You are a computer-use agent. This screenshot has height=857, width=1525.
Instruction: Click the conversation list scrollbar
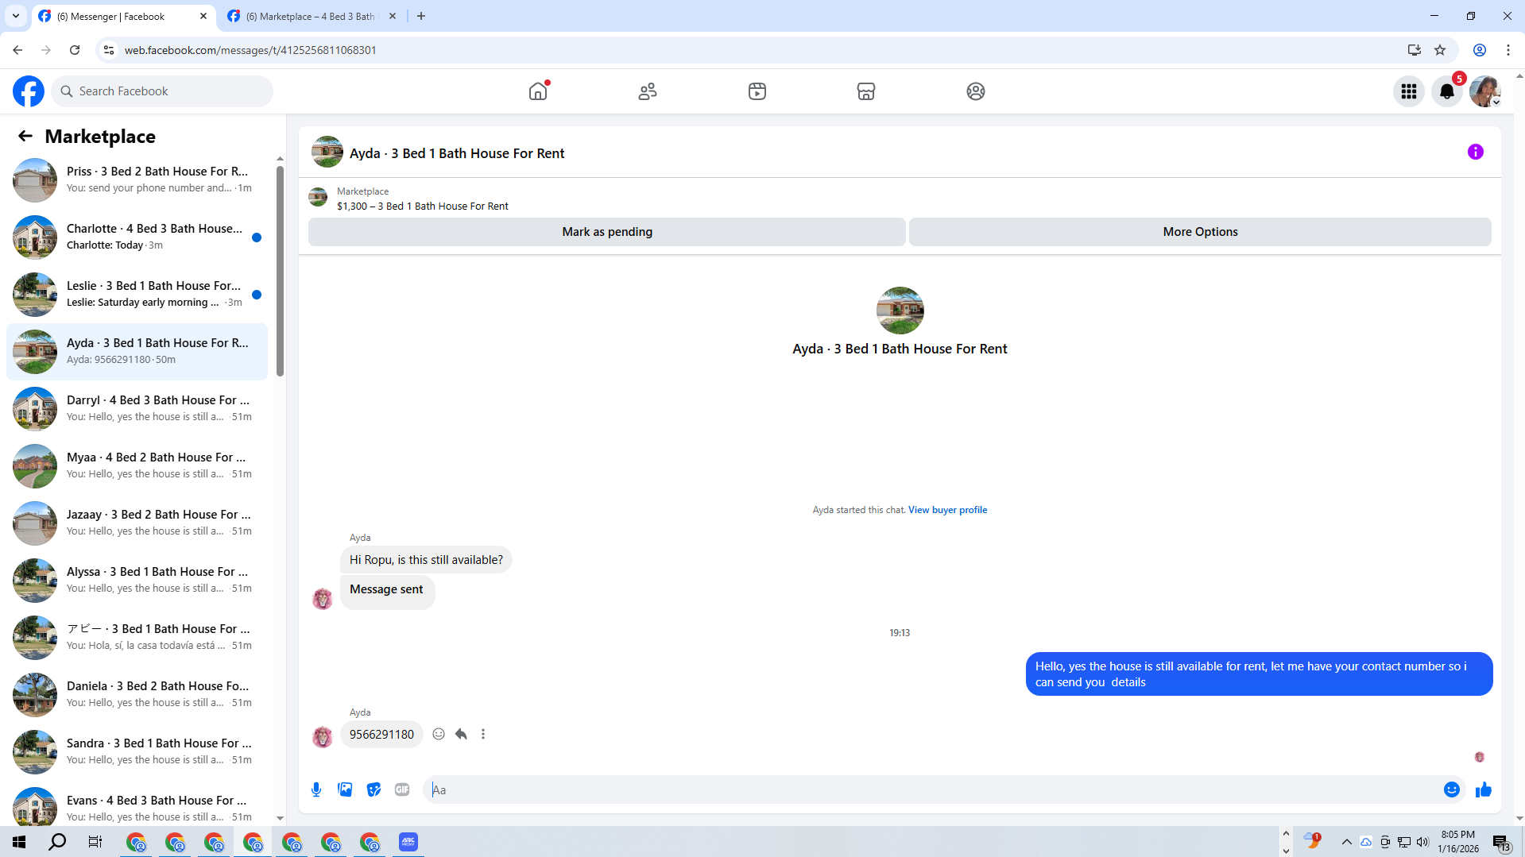pyautogui.click(x=280, y=270)
